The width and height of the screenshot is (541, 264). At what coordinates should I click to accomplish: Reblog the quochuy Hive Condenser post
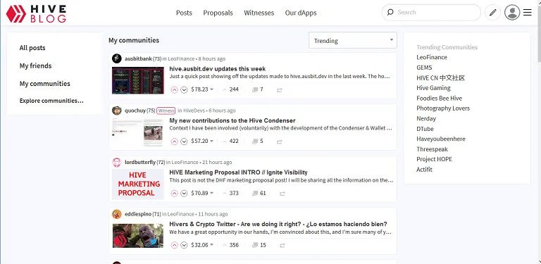(280, 142)
